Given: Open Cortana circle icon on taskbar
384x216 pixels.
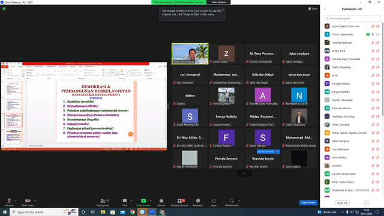Looking at the screenshot, I should (x=83, y=212).
